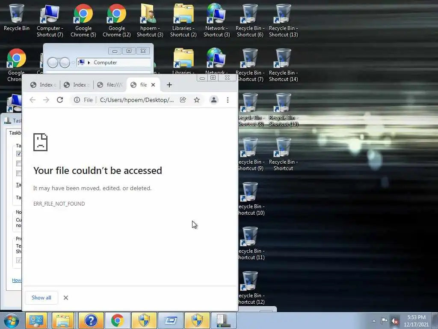Switch to the second Index tab
The height and width of the screenshot is (329, 438).
pos(77,85)
